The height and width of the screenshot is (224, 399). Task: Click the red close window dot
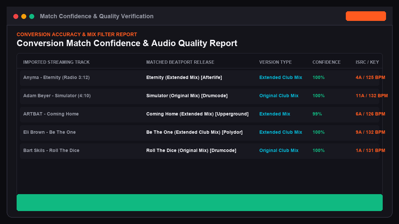pyautogui.click(x=16, y=16)
